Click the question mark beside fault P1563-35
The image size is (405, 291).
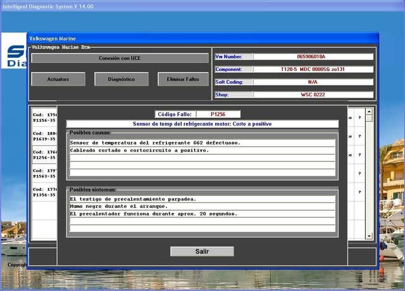359,173
